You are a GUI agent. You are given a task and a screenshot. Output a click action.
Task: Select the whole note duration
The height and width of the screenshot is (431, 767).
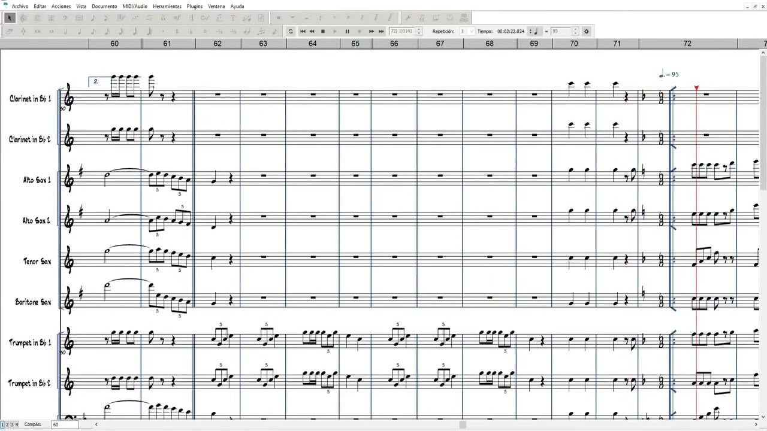51,31
